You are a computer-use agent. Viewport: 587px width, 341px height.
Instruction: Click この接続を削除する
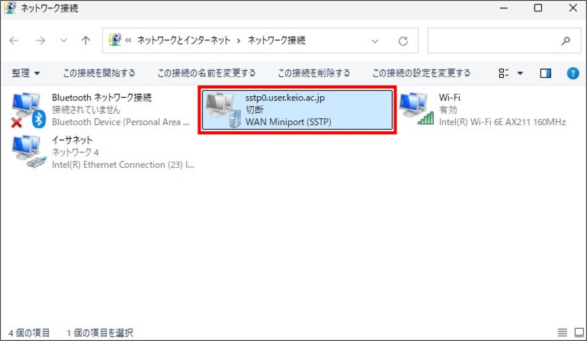[x=313, y=73]
